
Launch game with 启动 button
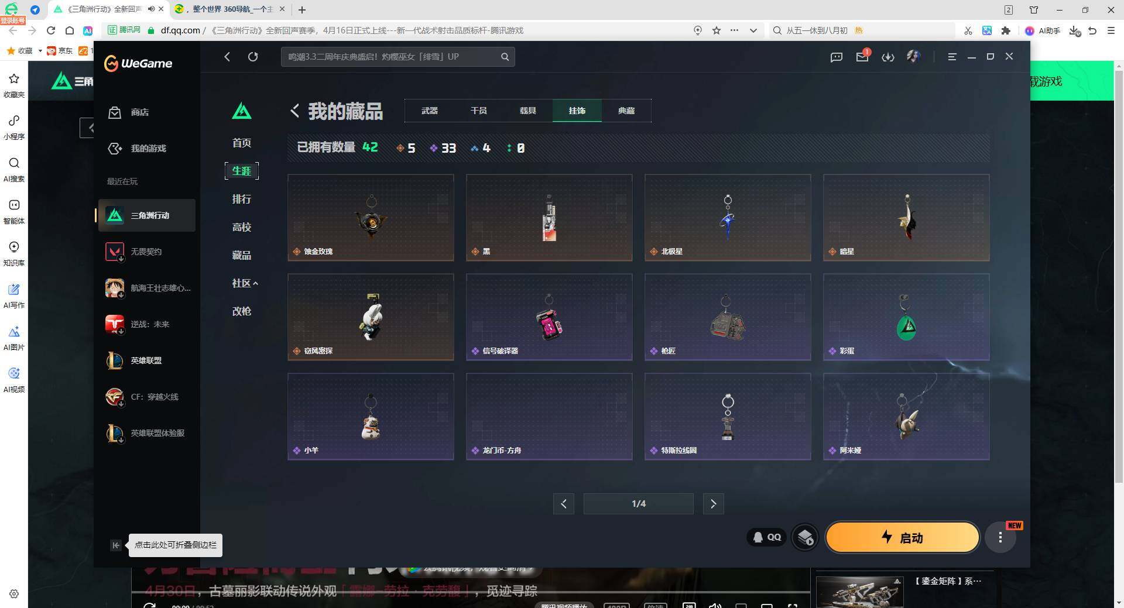[x=902, y=537]
